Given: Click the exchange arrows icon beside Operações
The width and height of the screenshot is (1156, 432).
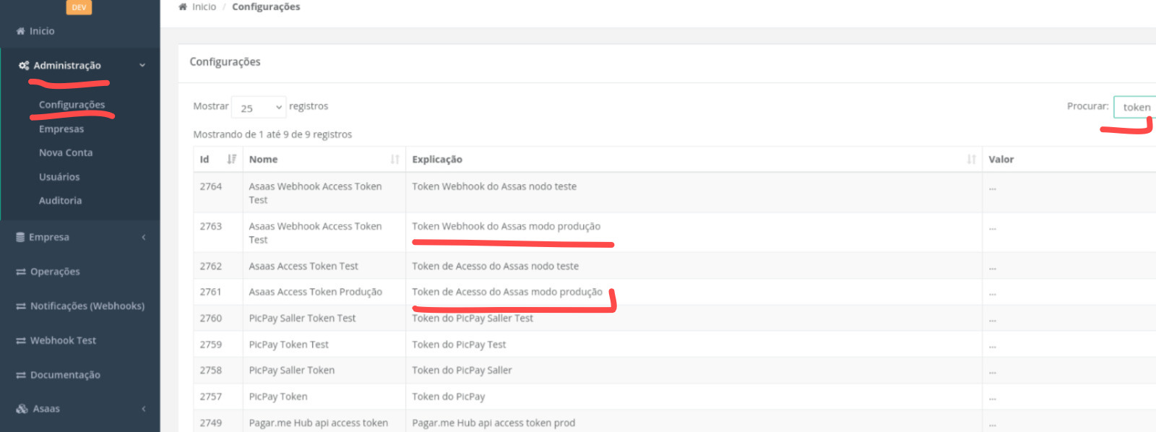Looking at the screenshot, I should coord(21,272).
